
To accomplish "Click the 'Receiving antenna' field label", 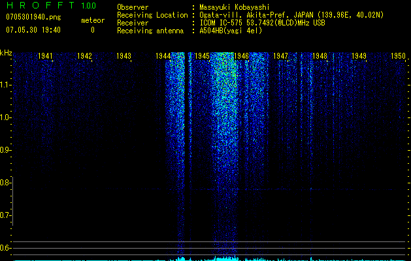I will [x=150, y=31].
